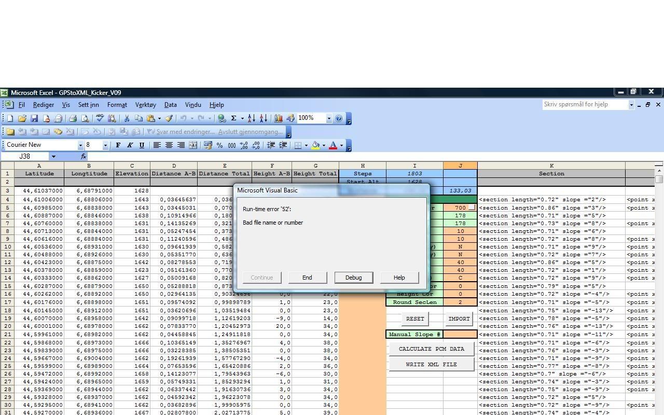The image size is (664, 415).
Task: Toggle bold (F) formatting
Action: click(118, 145)
